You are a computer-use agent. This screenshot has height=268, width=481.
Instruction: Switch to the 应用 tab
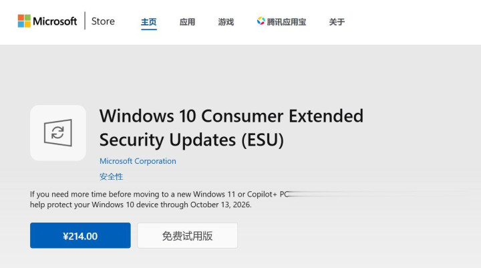[x=187, y=22]
